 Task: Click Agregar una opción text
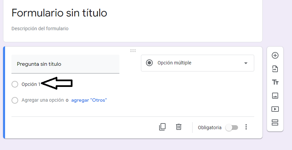coord(42,100)
